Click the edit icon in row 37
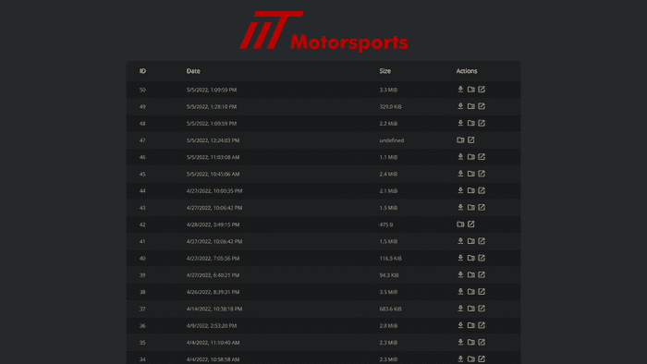Screen dimensions: 647x364 [482, 309]
